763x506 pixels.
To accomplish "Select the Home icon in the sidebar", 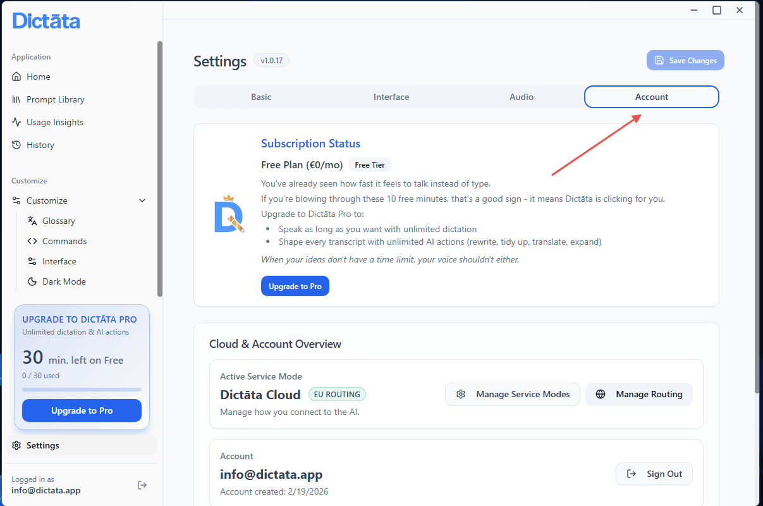I will pos(16,77).
